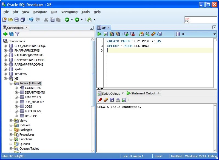This screenshot has width=219, height=160.
Task: Select the Statement Output tab
Action: pos(143,93)
